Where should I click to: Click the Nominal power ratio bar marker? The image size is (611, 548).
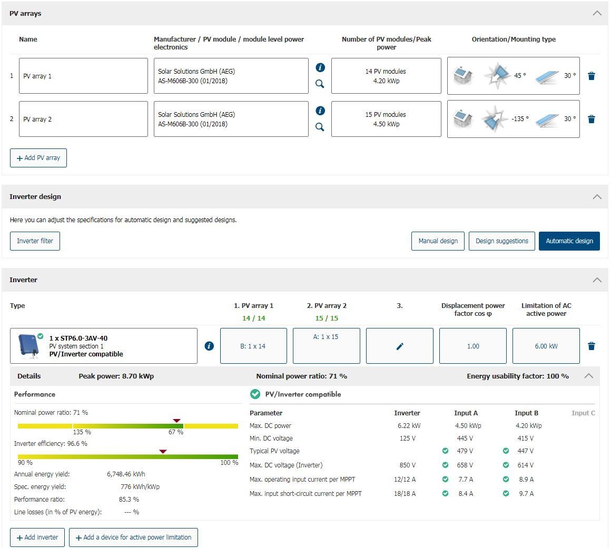coord(176,421)
